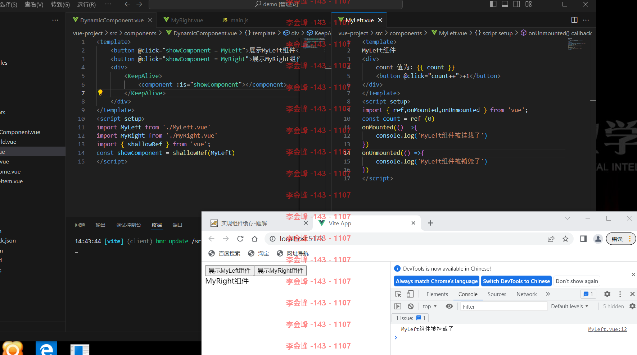This screenshot has width=637, height=355.
Task: Click VS Code navigate back arrow
Action: (x=127, y=4)
